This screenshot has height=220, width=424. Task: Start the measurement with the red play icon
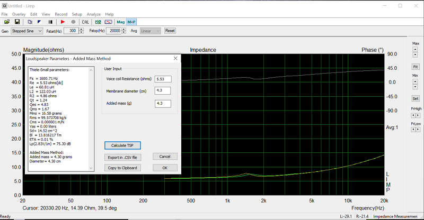(x=63, y=22)
